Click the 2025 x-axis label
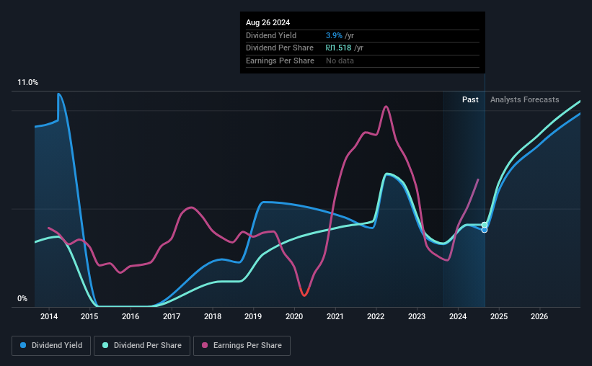This screenshot has height=366, width=592. (499, 316)
